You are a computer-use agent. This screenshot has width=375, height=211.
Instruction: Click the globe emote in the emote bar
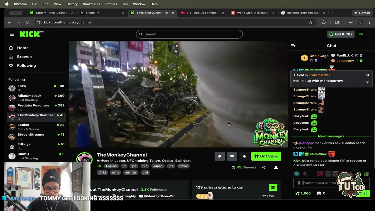(297, 174)
